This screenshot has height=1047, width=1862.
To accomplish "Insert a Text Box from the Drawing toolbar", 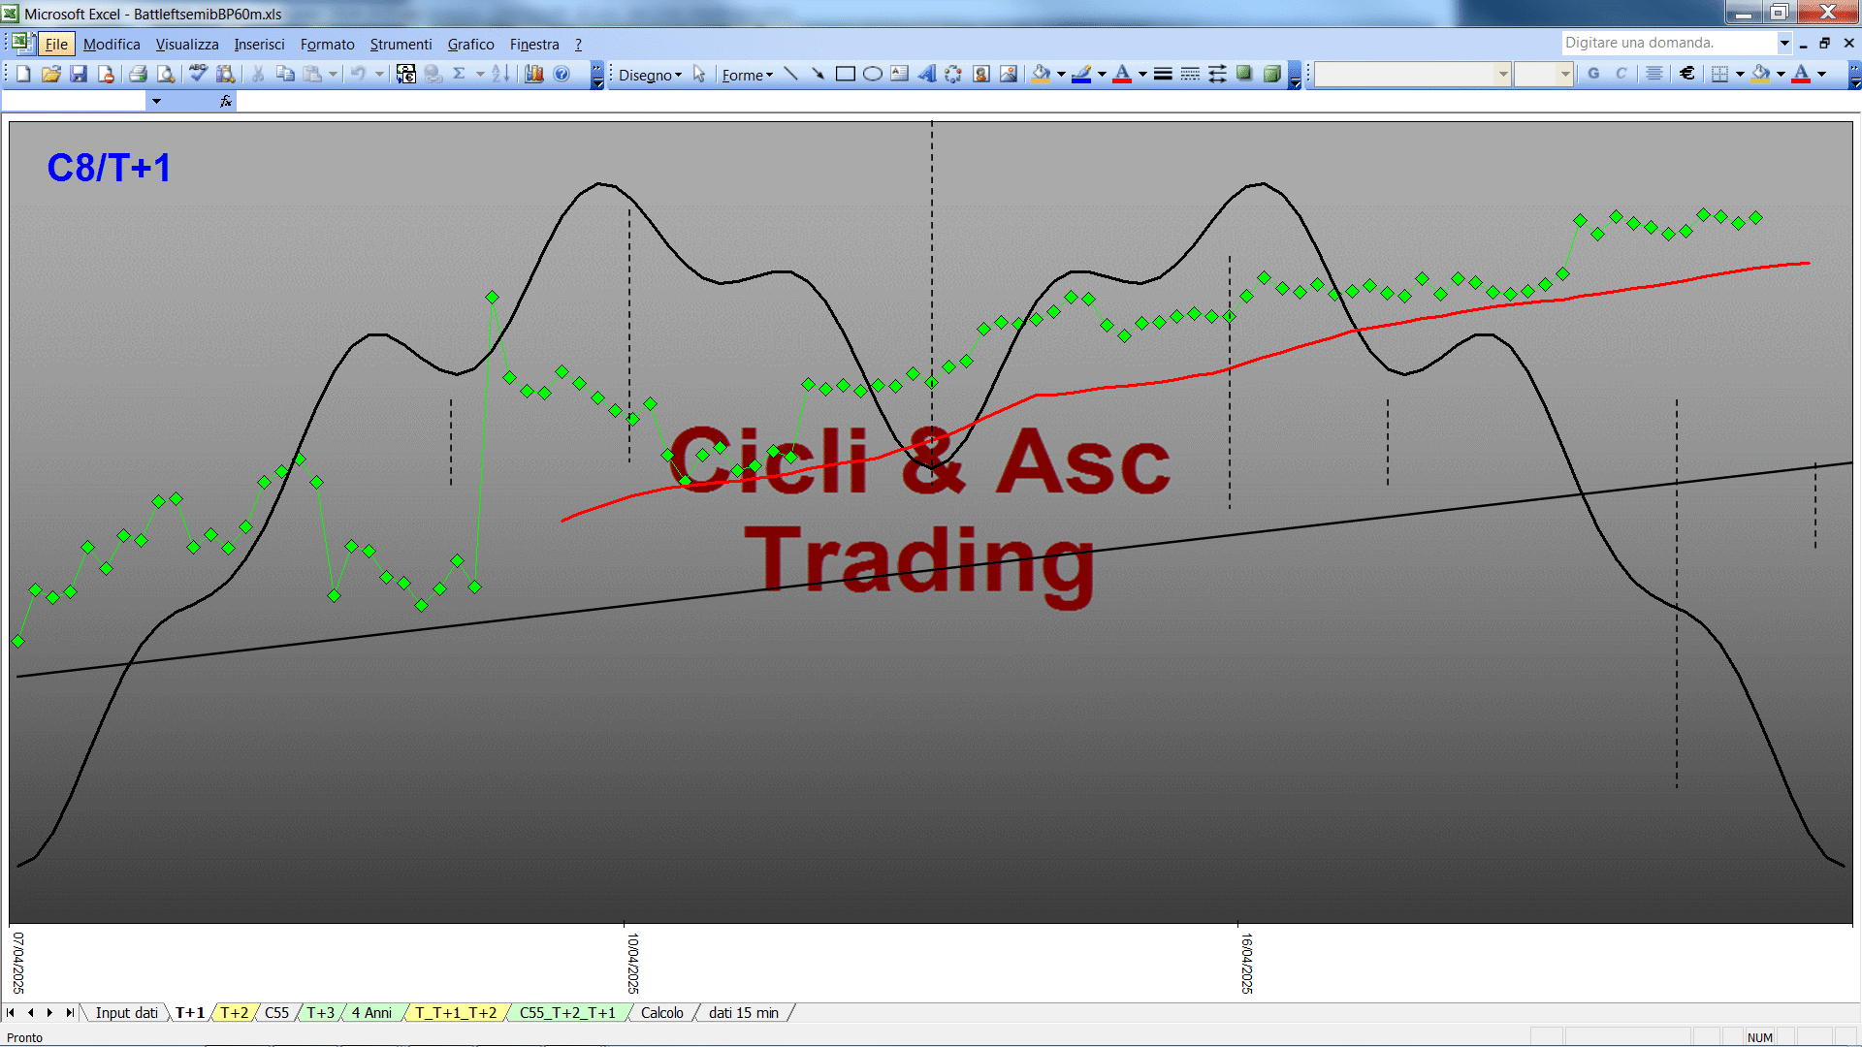I will pyautogui.click(x=900, y=74).
